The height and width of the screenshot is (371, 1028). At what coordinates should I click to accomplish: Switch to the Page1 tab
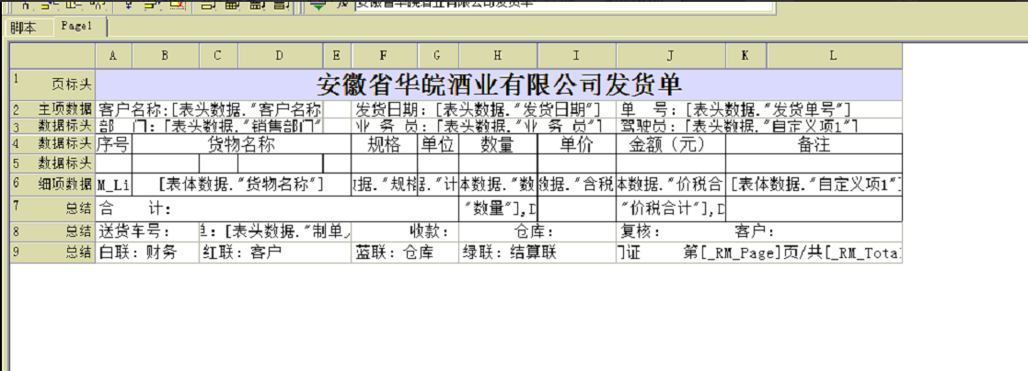point(76,27)
